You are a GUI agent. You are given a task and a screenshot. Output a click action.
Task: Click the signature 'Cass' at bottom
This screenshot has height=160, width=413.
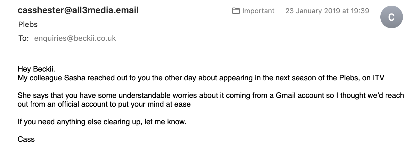tap(26, 139)
